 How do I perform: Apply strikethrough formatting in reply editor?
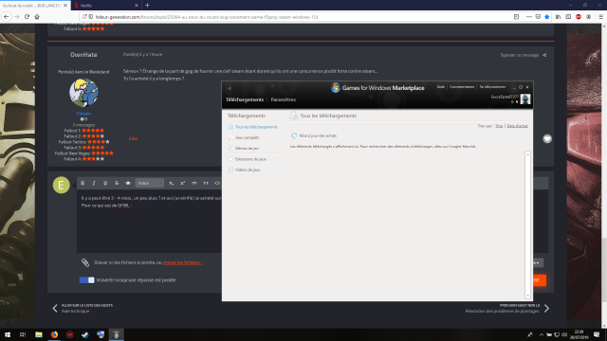point(117,183)
